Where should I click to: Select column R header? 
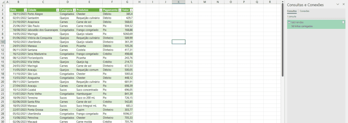pyautogui.click(x=270, y=2)
